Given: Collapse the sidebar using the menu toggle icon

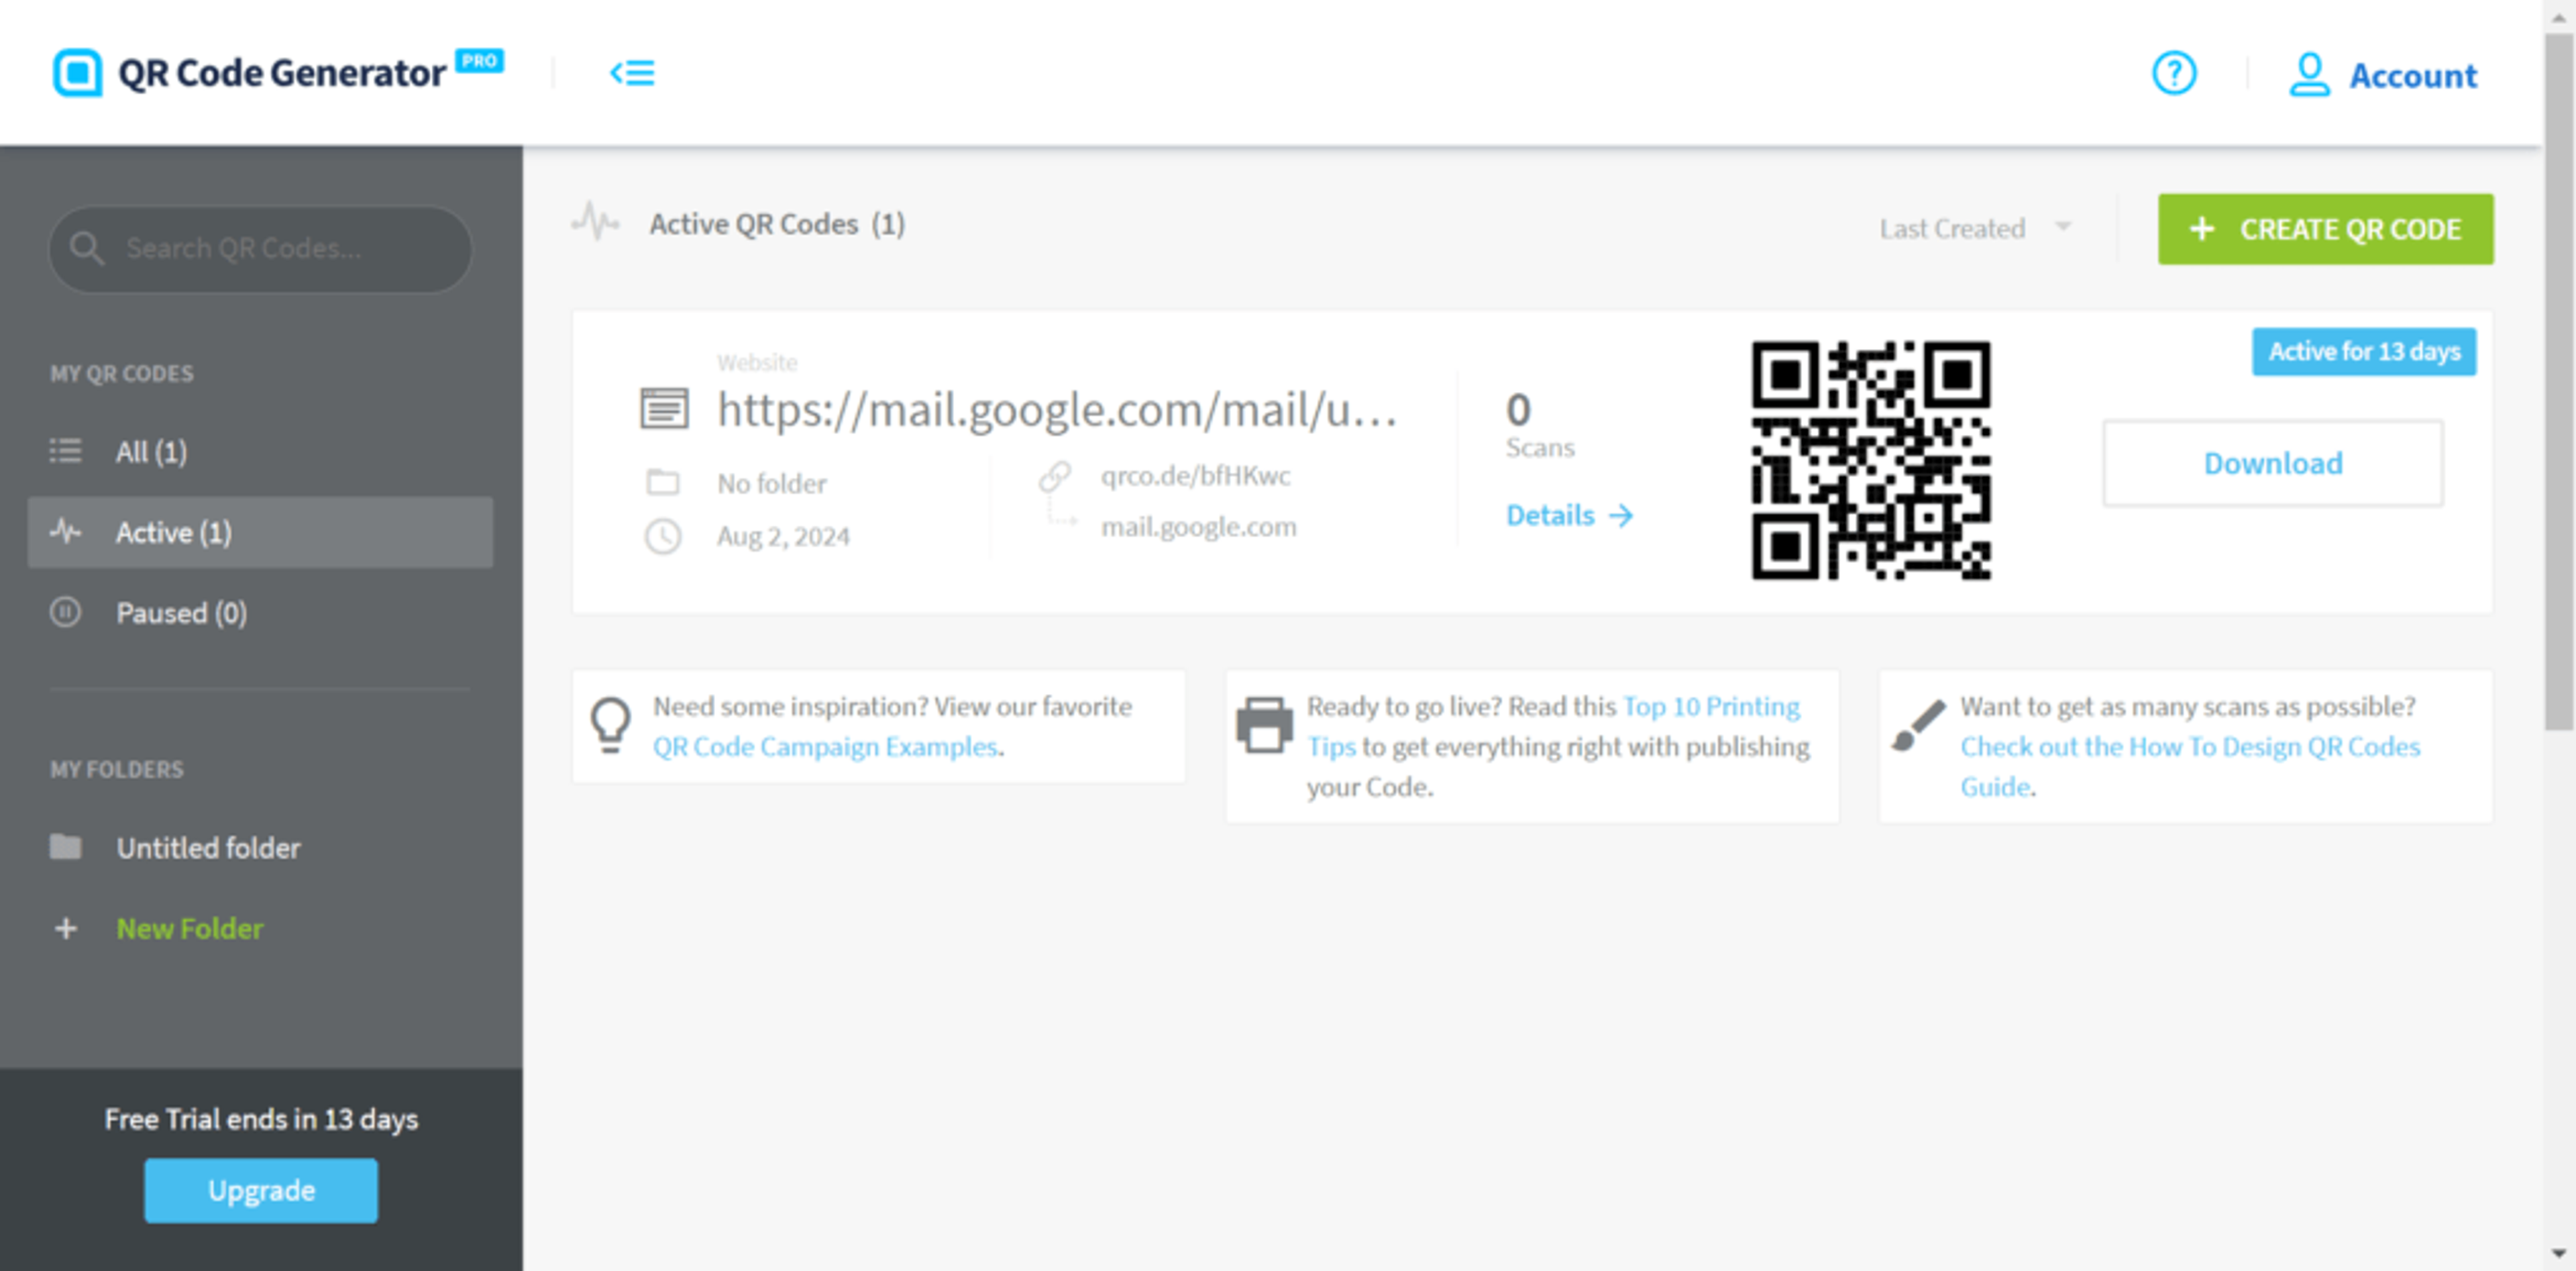Looking at the screenshot, I should 632,73.
